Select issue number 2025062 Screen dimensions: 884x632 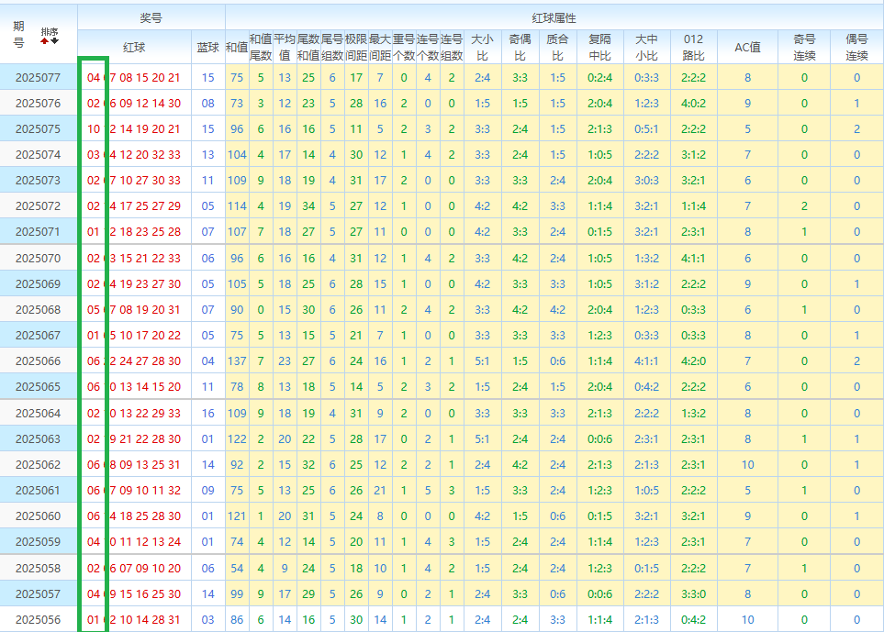coord(38,465)
